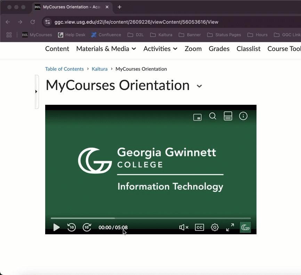The image size is (301, 275).
Task: Open the Course Tools nav item
Action: click(x=284, y=49)
